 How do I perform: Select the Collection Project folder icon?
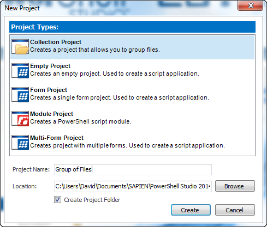click(20, 47)
